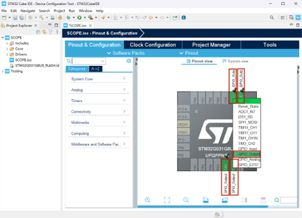Viewport: 302px width, 218px height.
Task: Click the Collapse All icon in Project Explorer
Action: point(38,32)
